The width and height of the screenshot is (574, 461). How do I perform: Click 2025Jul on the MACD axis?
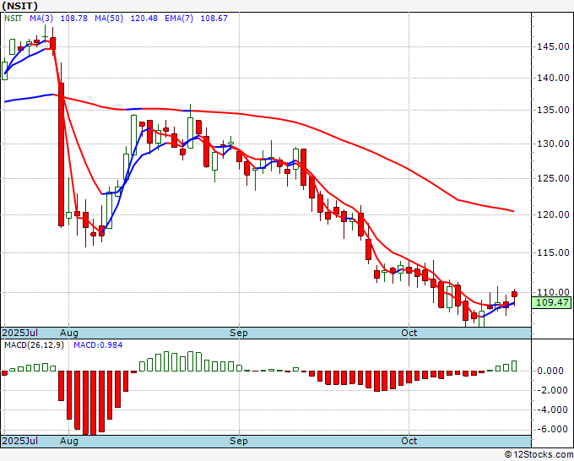20,441
